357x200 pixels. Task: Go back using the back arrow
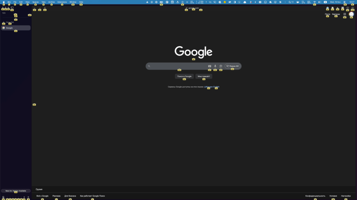(35, 8)
